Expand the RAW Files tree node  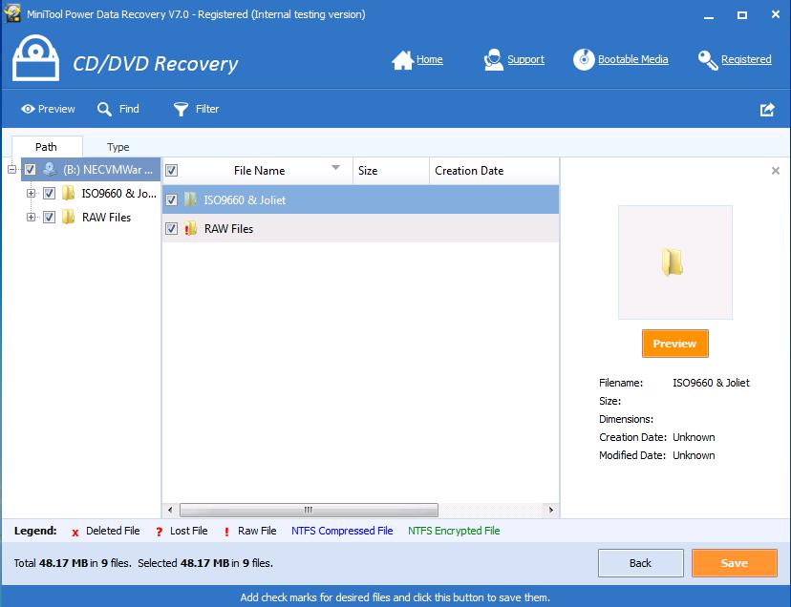coord(31,217)
